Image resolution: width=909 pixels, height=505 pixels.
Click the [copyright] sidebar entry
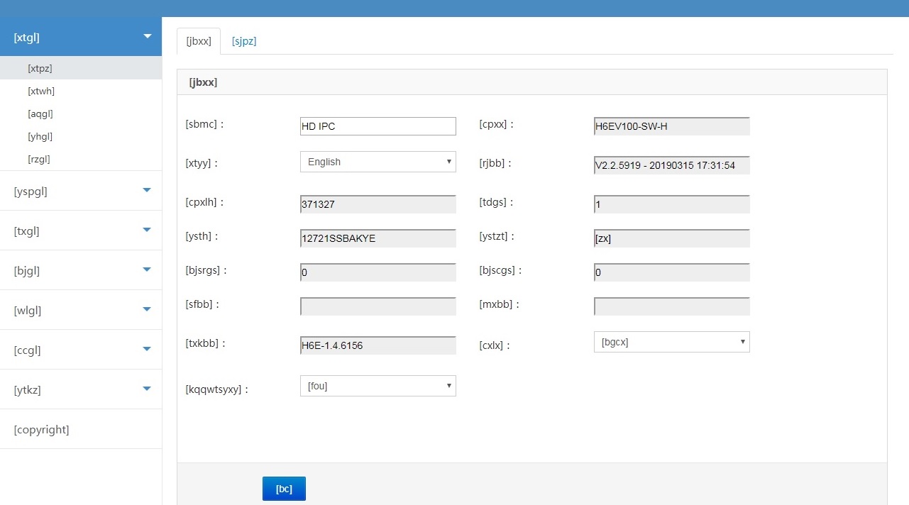click(x=42, y=429)
